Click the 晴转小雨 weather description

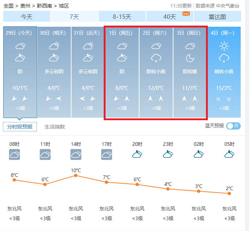(224, 71)
